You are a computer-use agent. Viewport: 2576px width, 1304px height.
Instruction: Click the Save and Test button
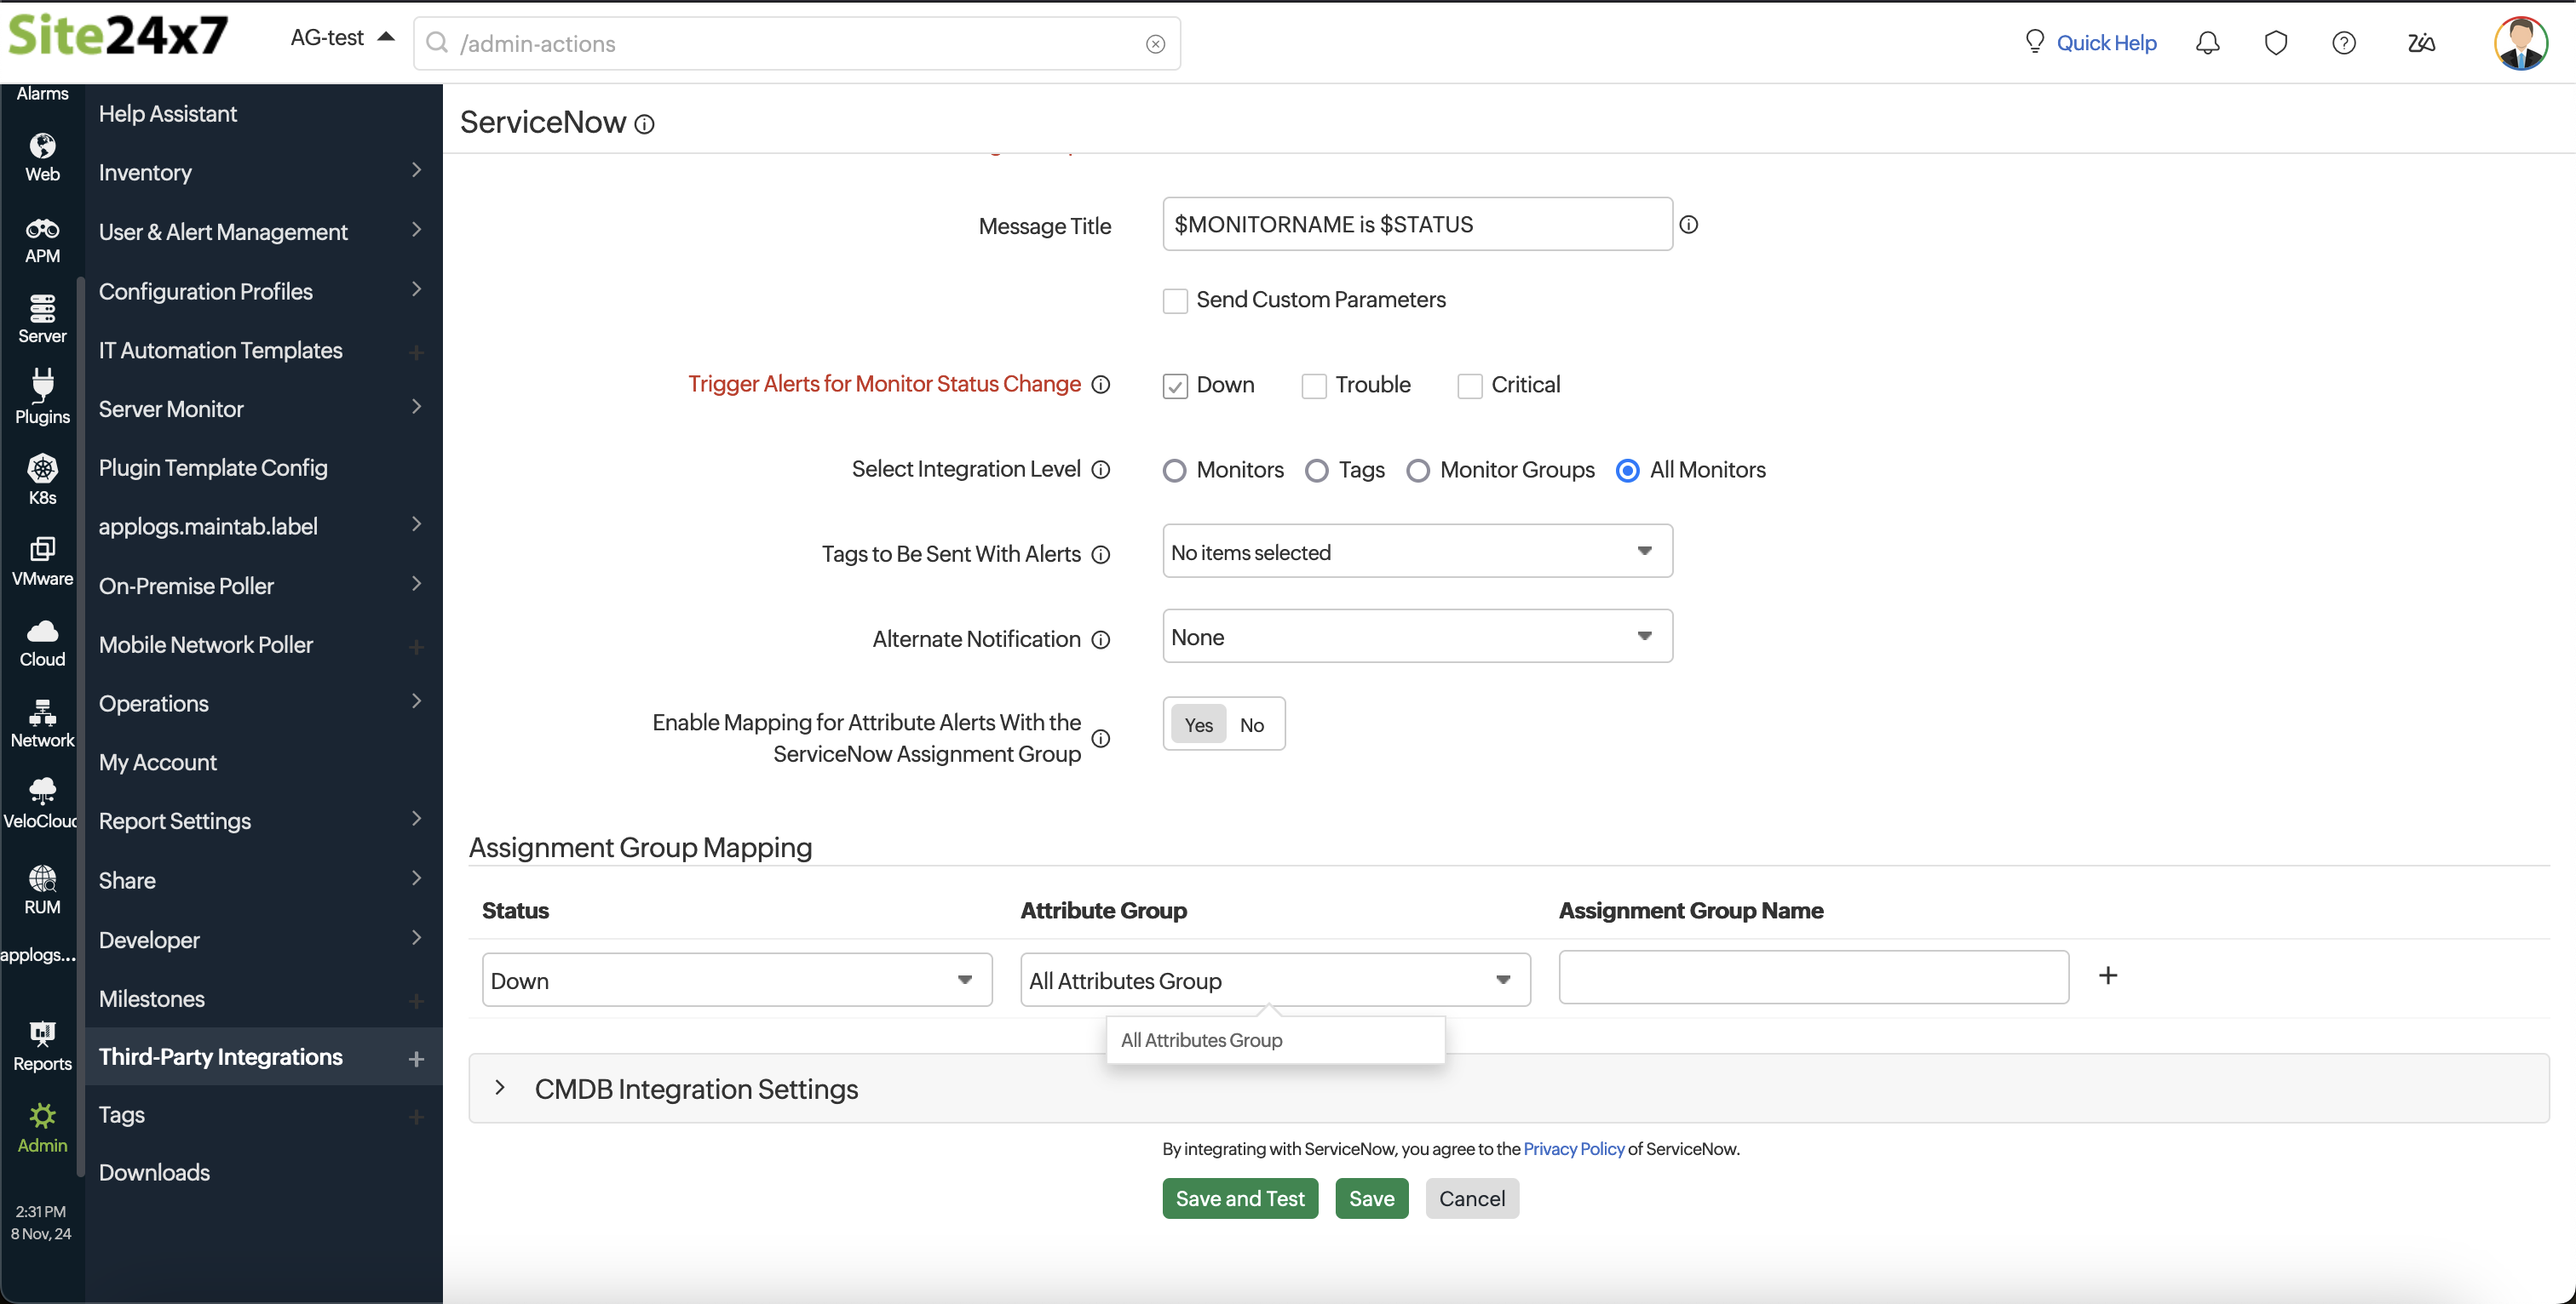[x=1239, y=1198]
